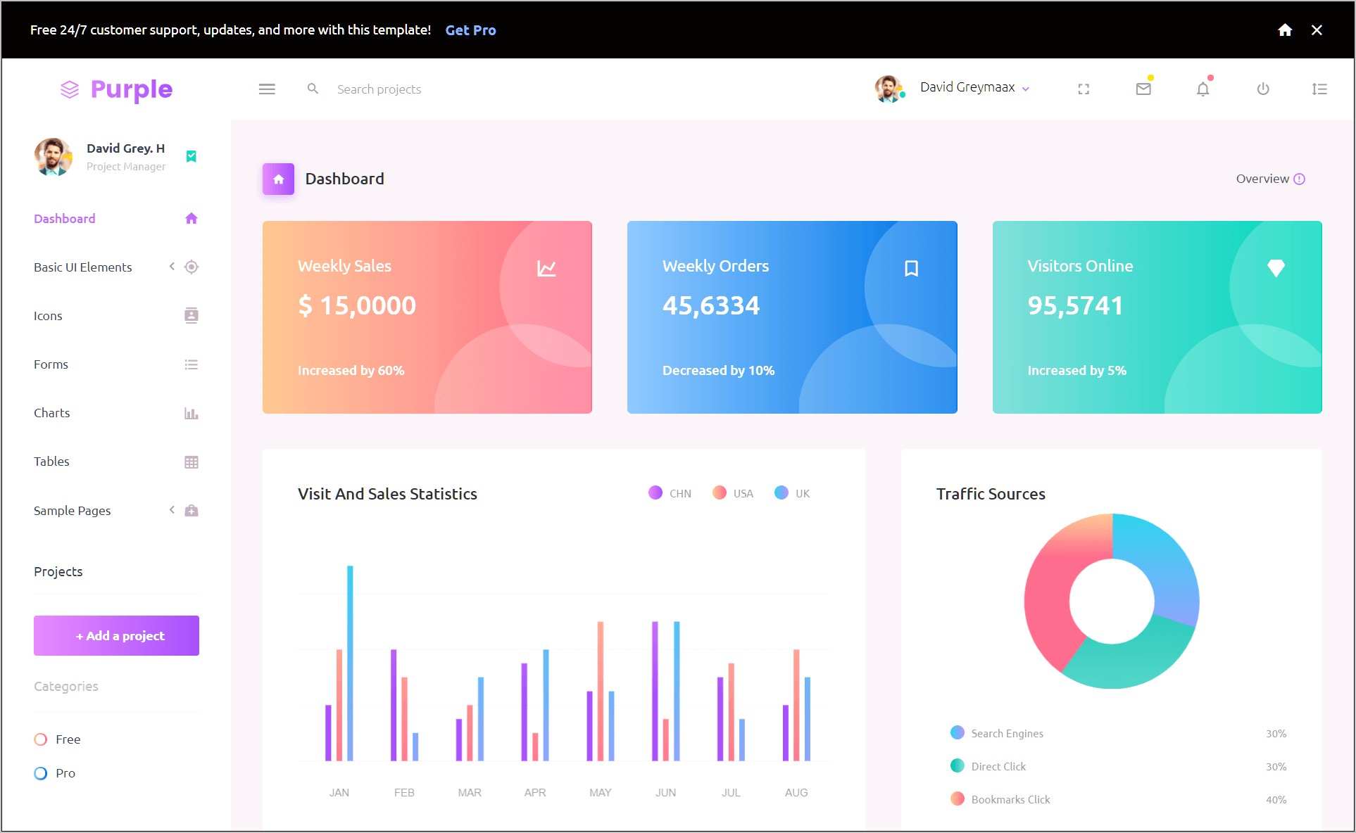Expand the Basic UI Elements chevron
The width and height of the screenshot is (1356, 833).
(172, 266)
